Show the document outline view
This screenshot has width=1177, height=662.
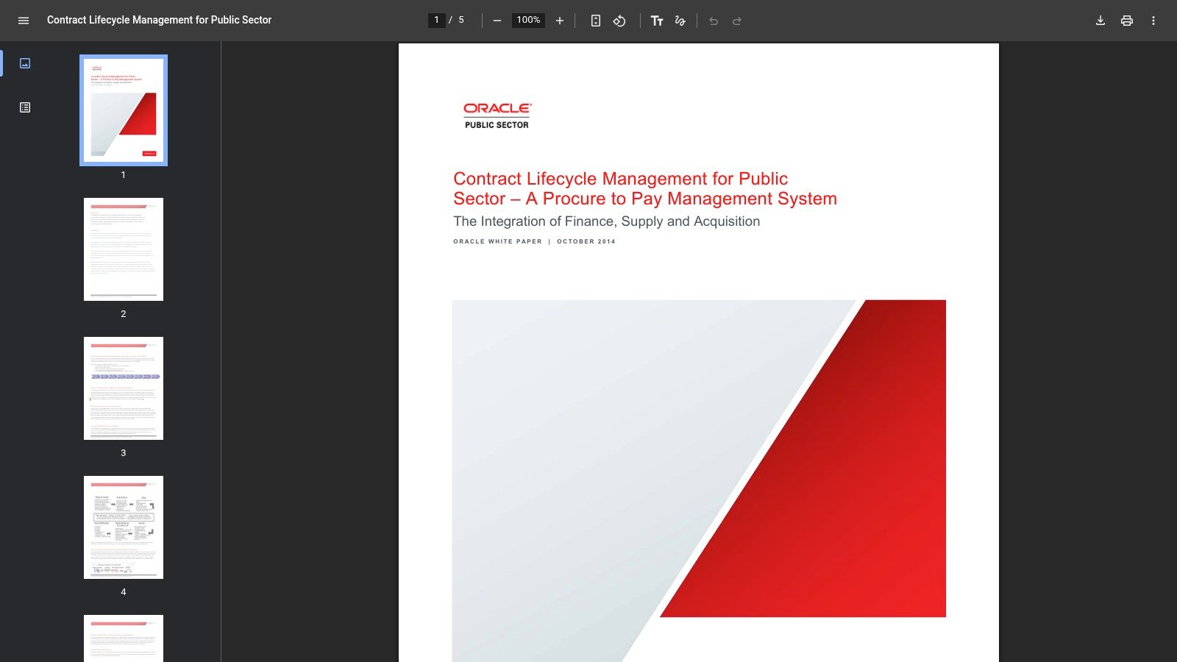25,107
